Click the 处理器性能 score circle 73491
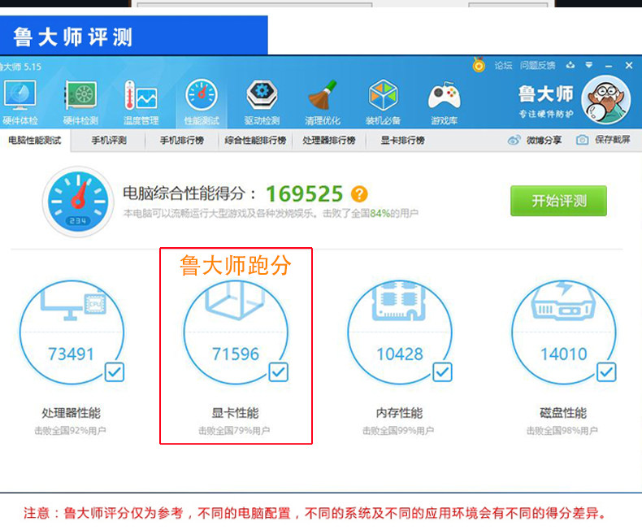The image size is (642, 530). coord(72,332)
